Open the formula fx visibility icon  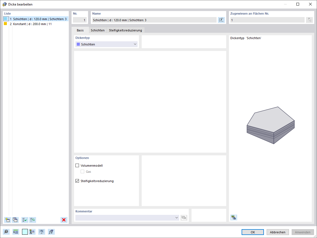(x=51, y=232)
